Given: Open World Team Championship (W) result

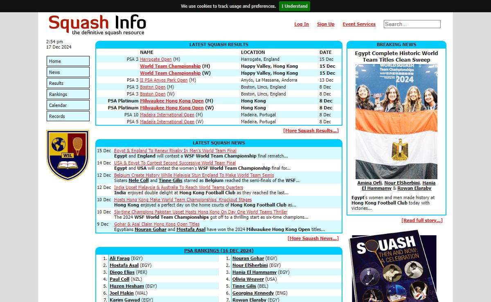Looking at the screenshot, I should 170,73.
